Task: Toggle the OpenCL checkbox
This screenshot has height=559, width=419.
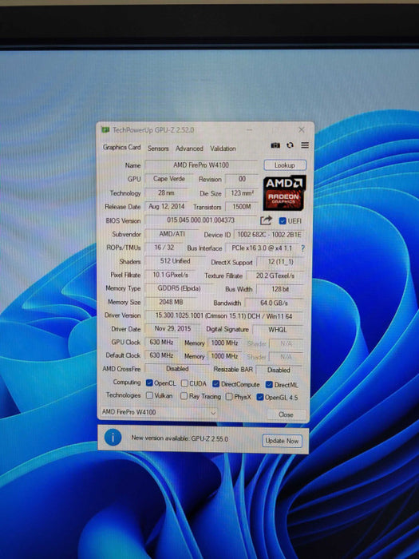Action: coord(149,383)
